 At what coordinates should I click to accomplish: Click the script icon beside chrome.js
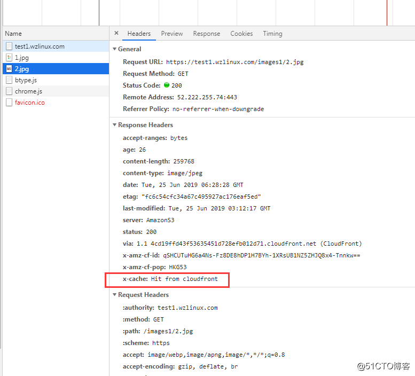point(9,91)
